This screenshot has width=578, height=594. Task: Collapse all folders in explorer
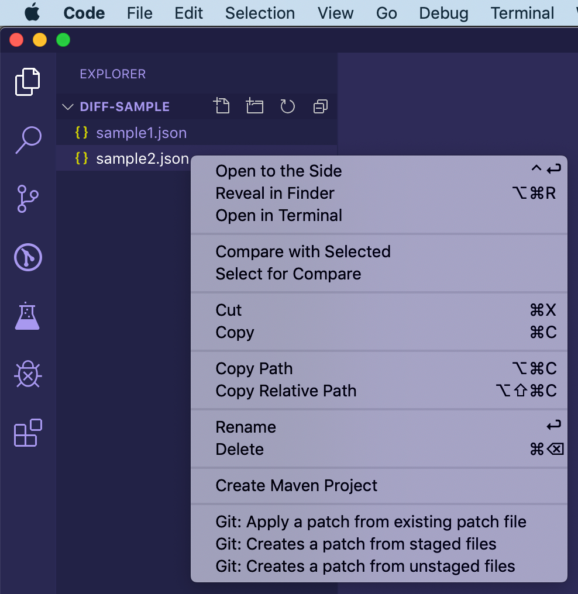(320, 106)
